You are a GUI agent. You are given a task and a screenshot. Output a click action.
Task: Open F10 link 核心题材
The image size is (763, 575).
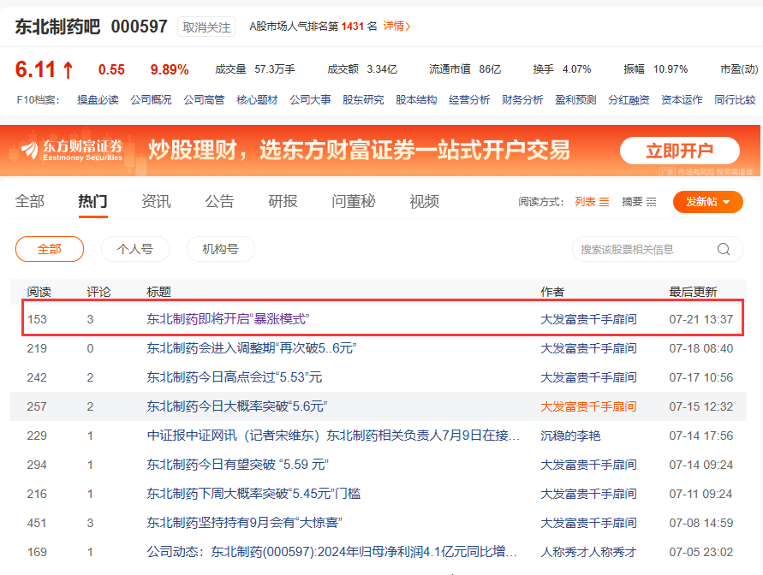click(x=257, y=100)
